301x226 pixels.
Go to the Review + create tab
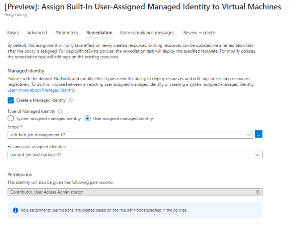tap(199, 33)
